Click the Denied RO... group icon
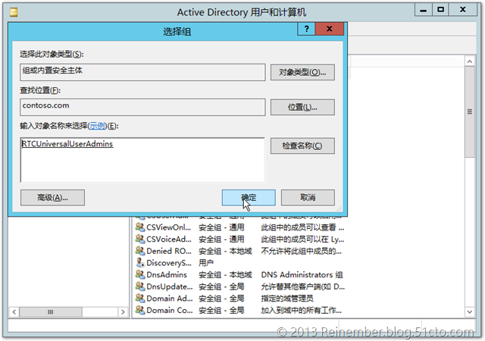The width and height of the screenshot is (485, 341). pyautogui.click(x=140, y=251)
